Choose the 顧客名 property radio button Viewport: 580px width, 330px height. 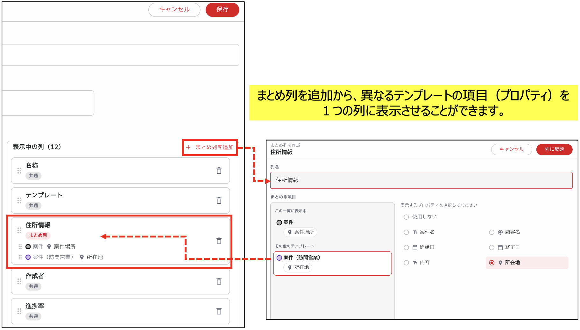coord(492,232)
